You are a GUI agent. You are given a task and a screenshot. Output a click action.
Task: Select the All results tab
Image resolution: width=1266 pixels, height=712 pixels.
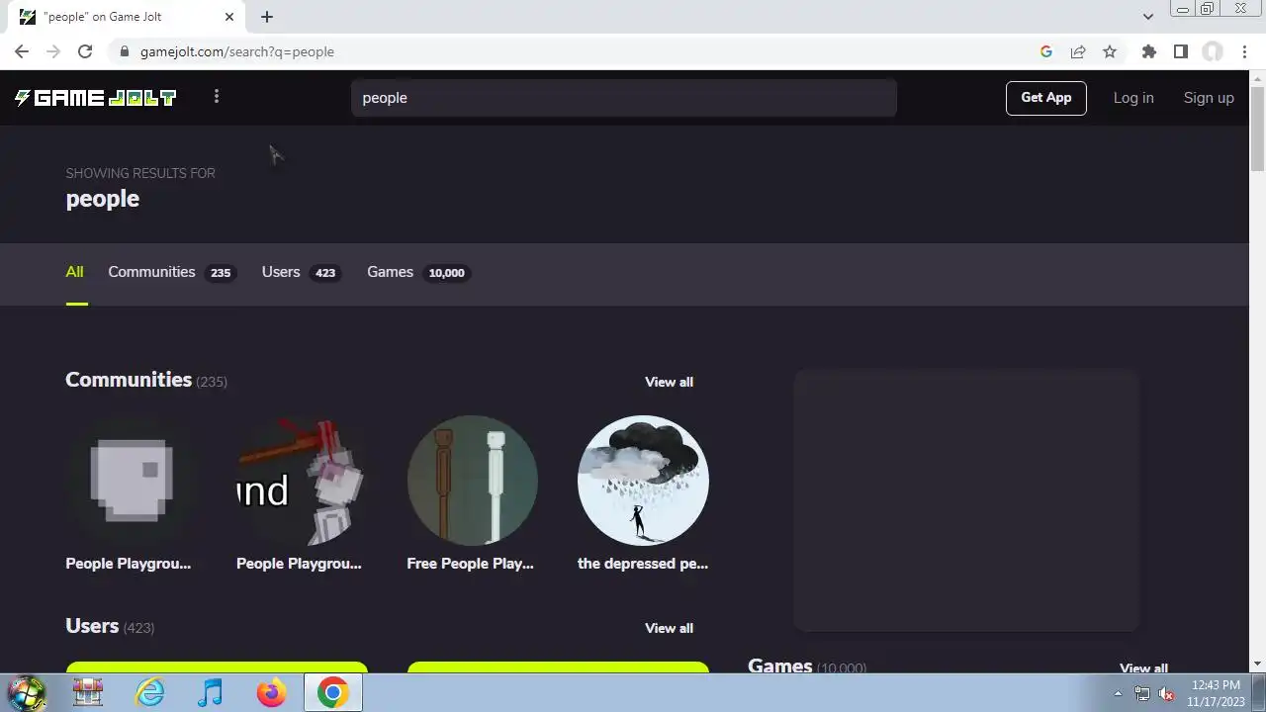point(74,272)
